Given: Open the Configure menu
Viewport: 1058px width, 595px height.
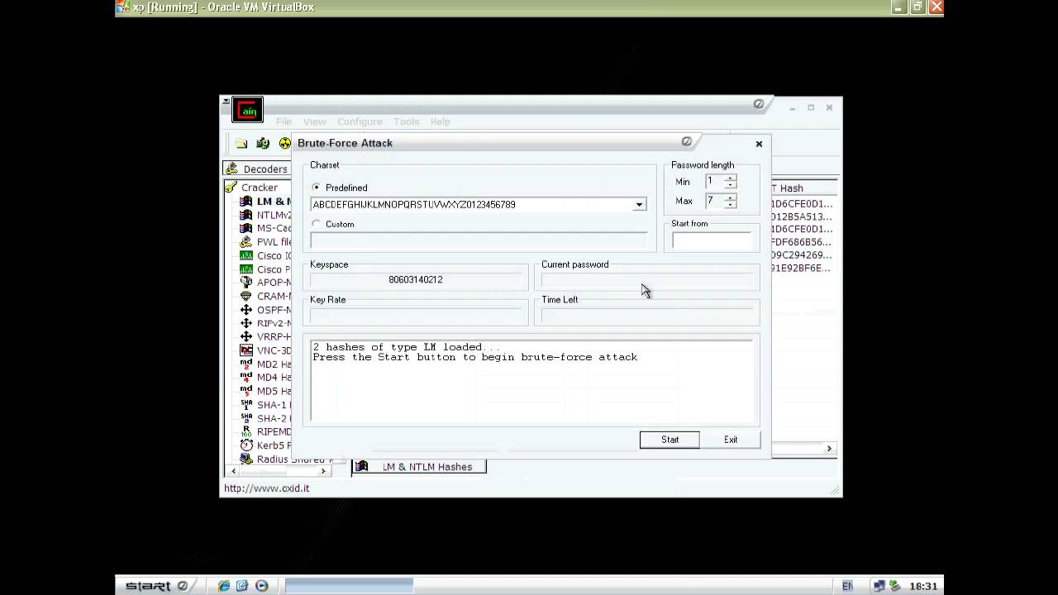Looking at the screenshot, I should tap(360, 121).
